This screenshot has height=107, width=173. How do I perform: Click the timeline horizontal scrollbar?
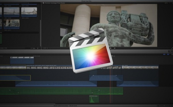28,104
